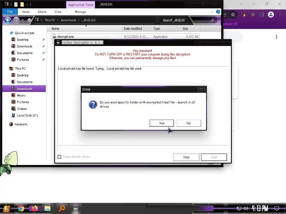The width and height of the screenshot is (286, 214).
Task: Click the pin icon beside Quick access Downloads
Action: click(43, 47)
